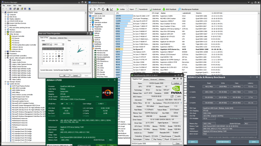Click NVIDIA logo in GPU-Z

[176, 90]
